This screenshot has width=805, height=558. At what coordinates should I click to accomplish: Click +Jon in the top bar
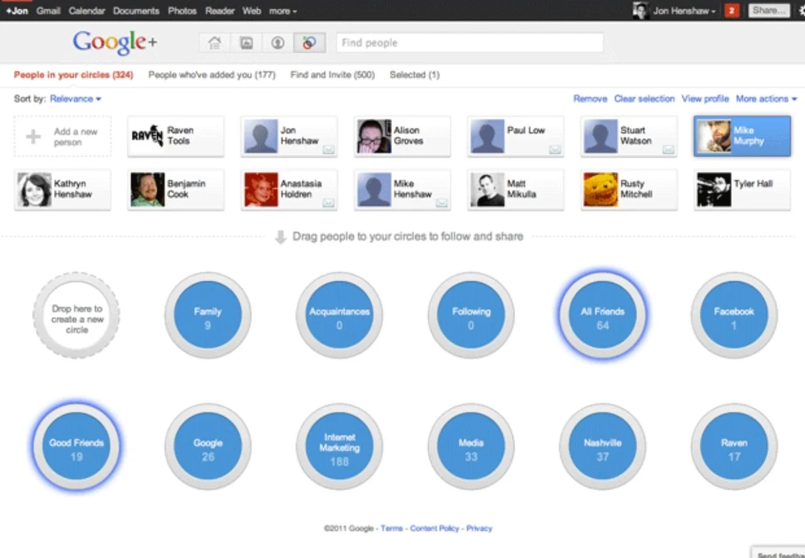click(17, 11)
